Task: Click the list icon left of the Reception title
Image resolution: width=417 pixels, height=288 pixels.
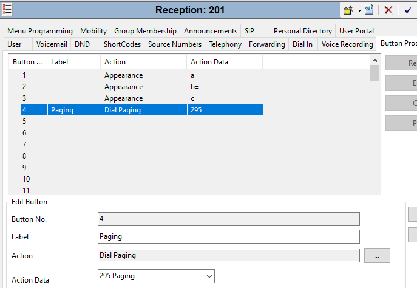Action: 7,10
